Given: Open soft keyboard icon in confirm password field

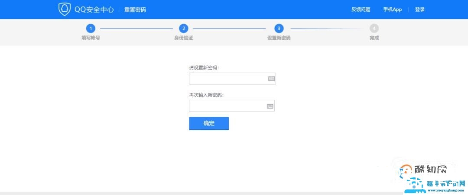Looking at the screenshot, I should pyautogui.click(x=270, y=106).
